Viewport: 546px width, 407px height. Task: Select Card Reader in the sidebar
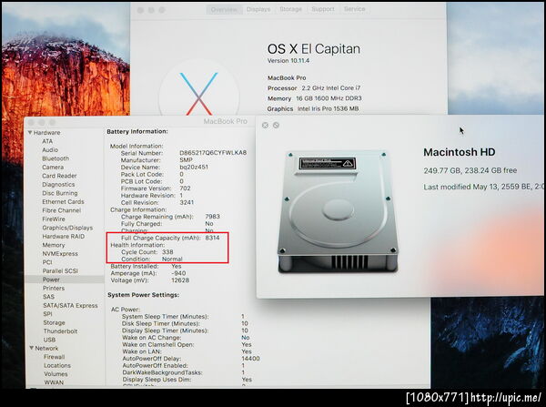[59, 176]
